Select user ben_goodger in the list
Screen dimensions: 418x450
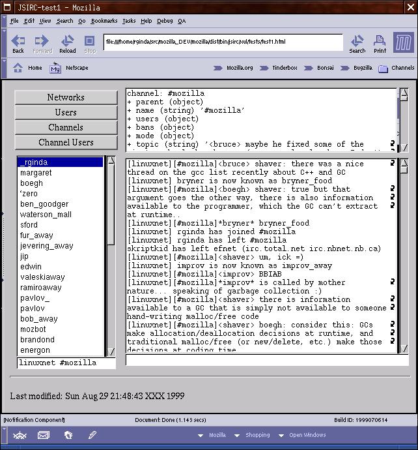(60, 204)
